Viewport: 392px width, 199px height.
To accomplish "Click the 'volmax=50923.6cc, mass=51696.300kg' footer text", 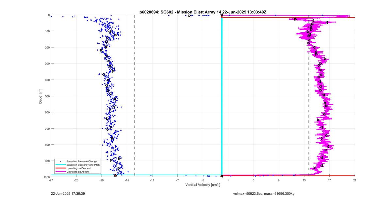I will click(264, 193).
